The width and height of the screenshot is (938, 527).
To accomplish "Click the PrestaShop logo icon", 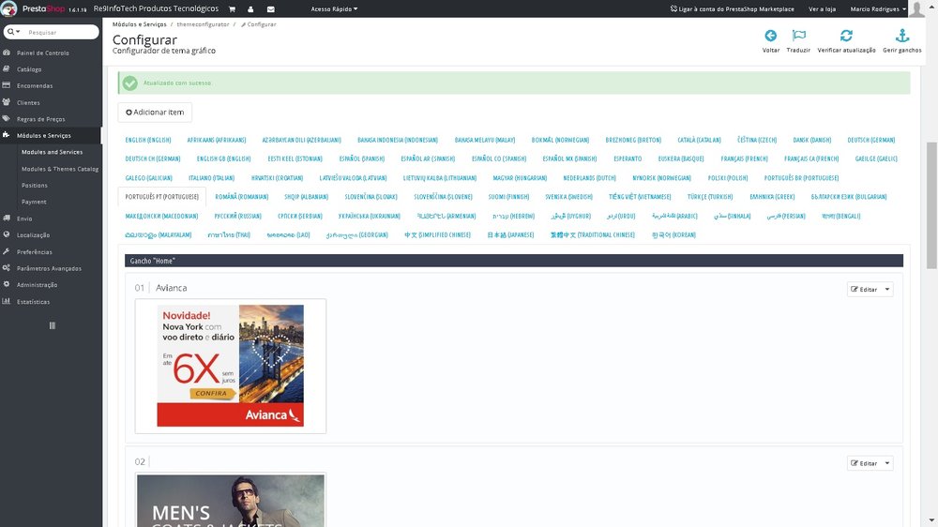I will pos(9,9).
